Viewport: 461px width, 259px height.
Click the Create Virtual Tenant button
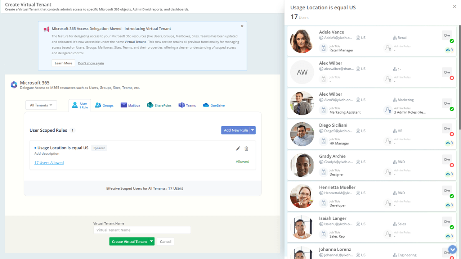129,241
